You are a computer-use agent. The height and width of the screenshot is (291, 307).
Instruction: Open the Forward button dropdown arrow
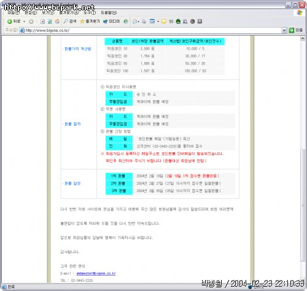click(x=37, y=21)
